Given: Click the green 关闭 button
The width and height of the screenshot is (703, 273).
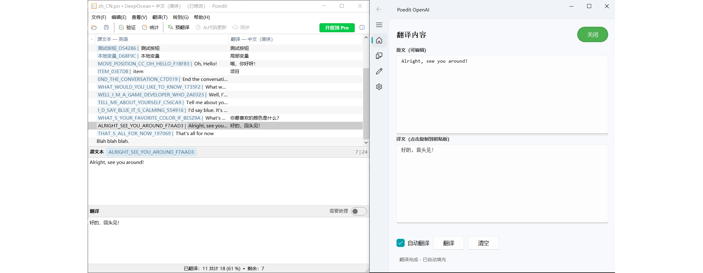Looking at the screenshot, I should click(x=592, y=34).
